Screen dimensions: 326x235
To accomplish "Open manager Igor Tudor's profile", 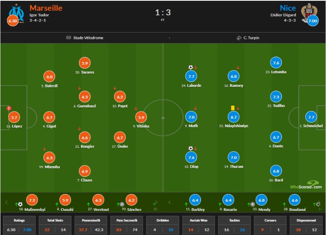I will tap(38, 15).
